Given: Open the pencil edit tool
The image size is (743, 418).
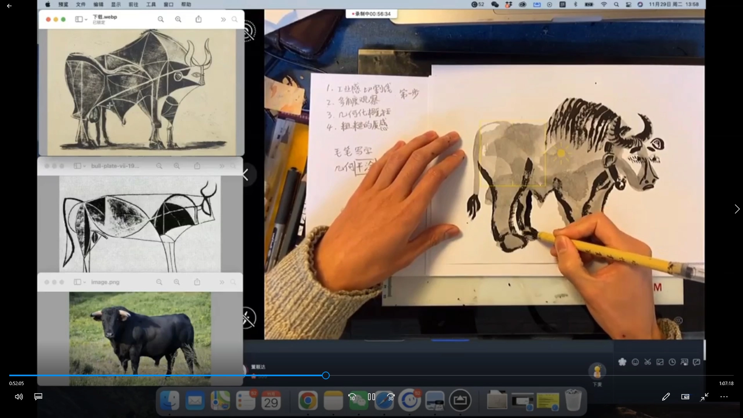Looking at the screenshot, I should (666, 397).
